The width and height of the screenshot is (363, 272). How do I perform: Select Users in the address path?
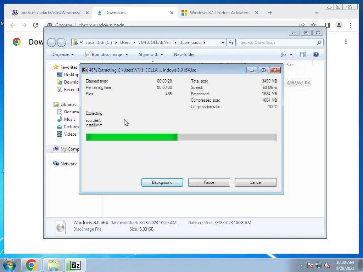coord(125,42)
